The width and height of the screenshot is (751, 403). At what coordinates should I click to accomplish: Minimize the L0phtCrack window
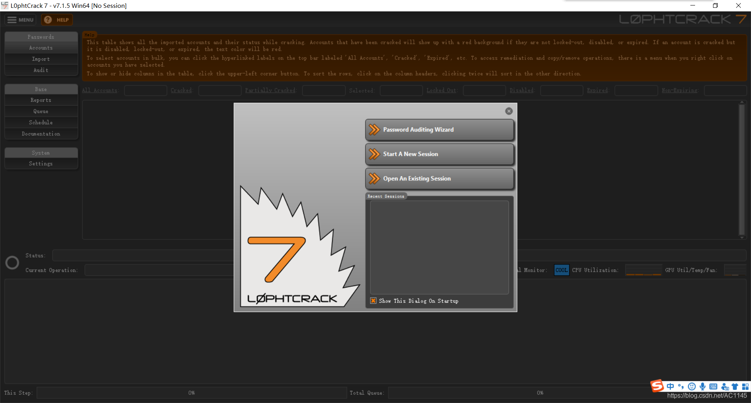pyautogui.click(x=693, y=5)
